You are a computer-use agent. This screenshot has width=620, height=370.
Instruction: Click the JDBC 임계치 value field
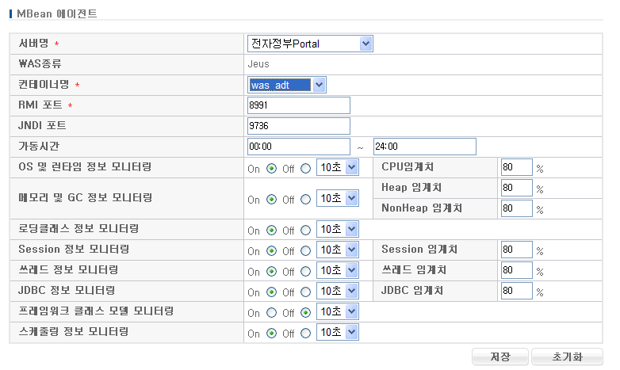[x=516, y=291]
